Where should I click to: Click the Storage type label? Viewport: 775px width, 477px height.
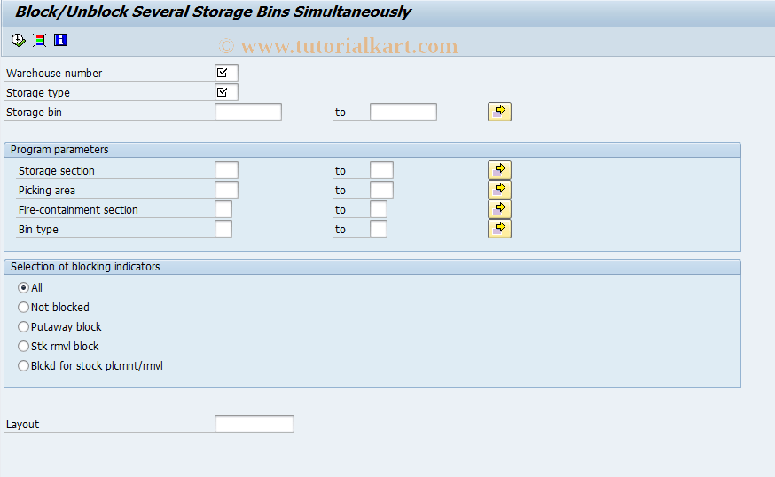[x=37, y=93]
